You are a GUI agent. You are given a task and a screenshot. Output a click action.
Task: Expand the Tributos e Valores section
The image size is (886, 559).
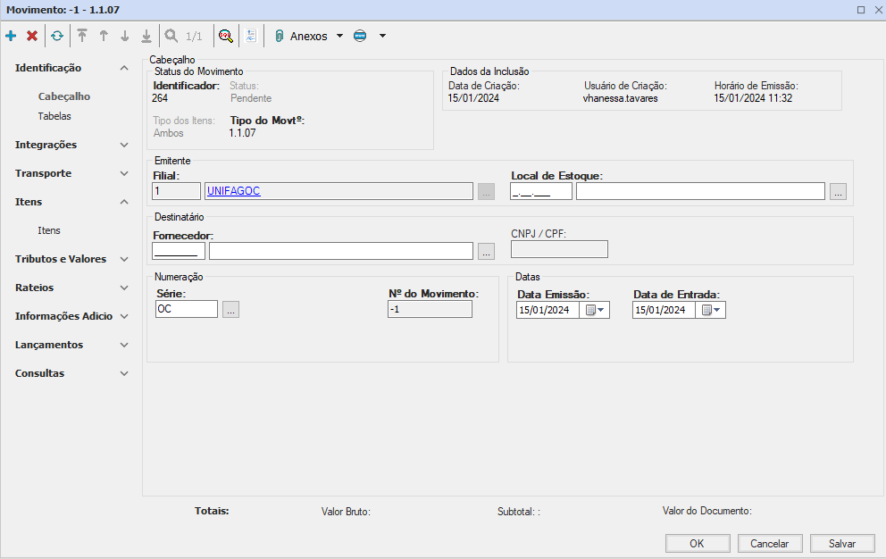point(124,259)
